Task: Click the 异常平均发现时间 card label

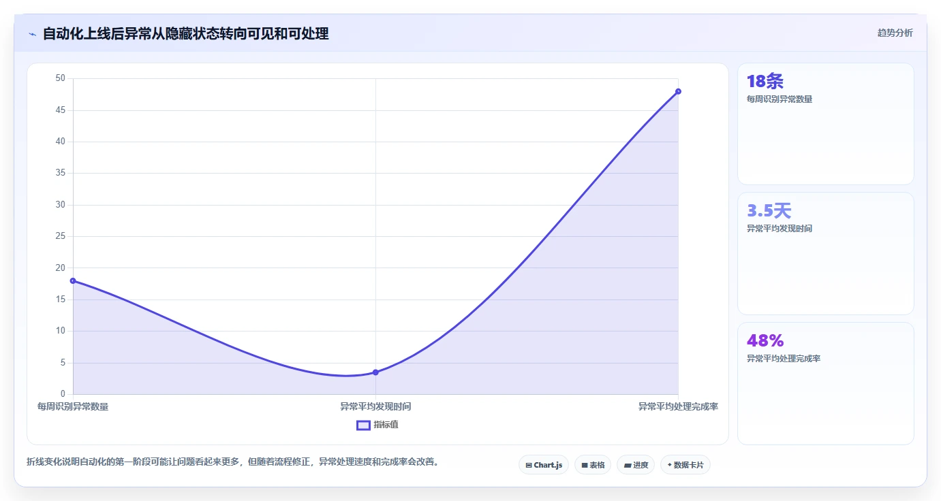Action: click(x=780, y=229)
